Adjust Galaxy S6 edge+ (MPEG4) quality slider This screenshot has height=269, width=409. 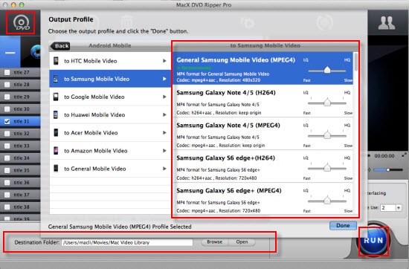click(x=327, y=201)
